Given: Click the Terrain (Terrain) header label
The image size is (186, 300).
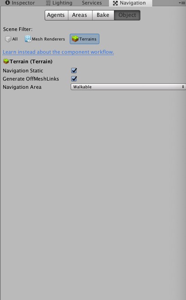Looking at the screenshot, I should coord(31,61).
